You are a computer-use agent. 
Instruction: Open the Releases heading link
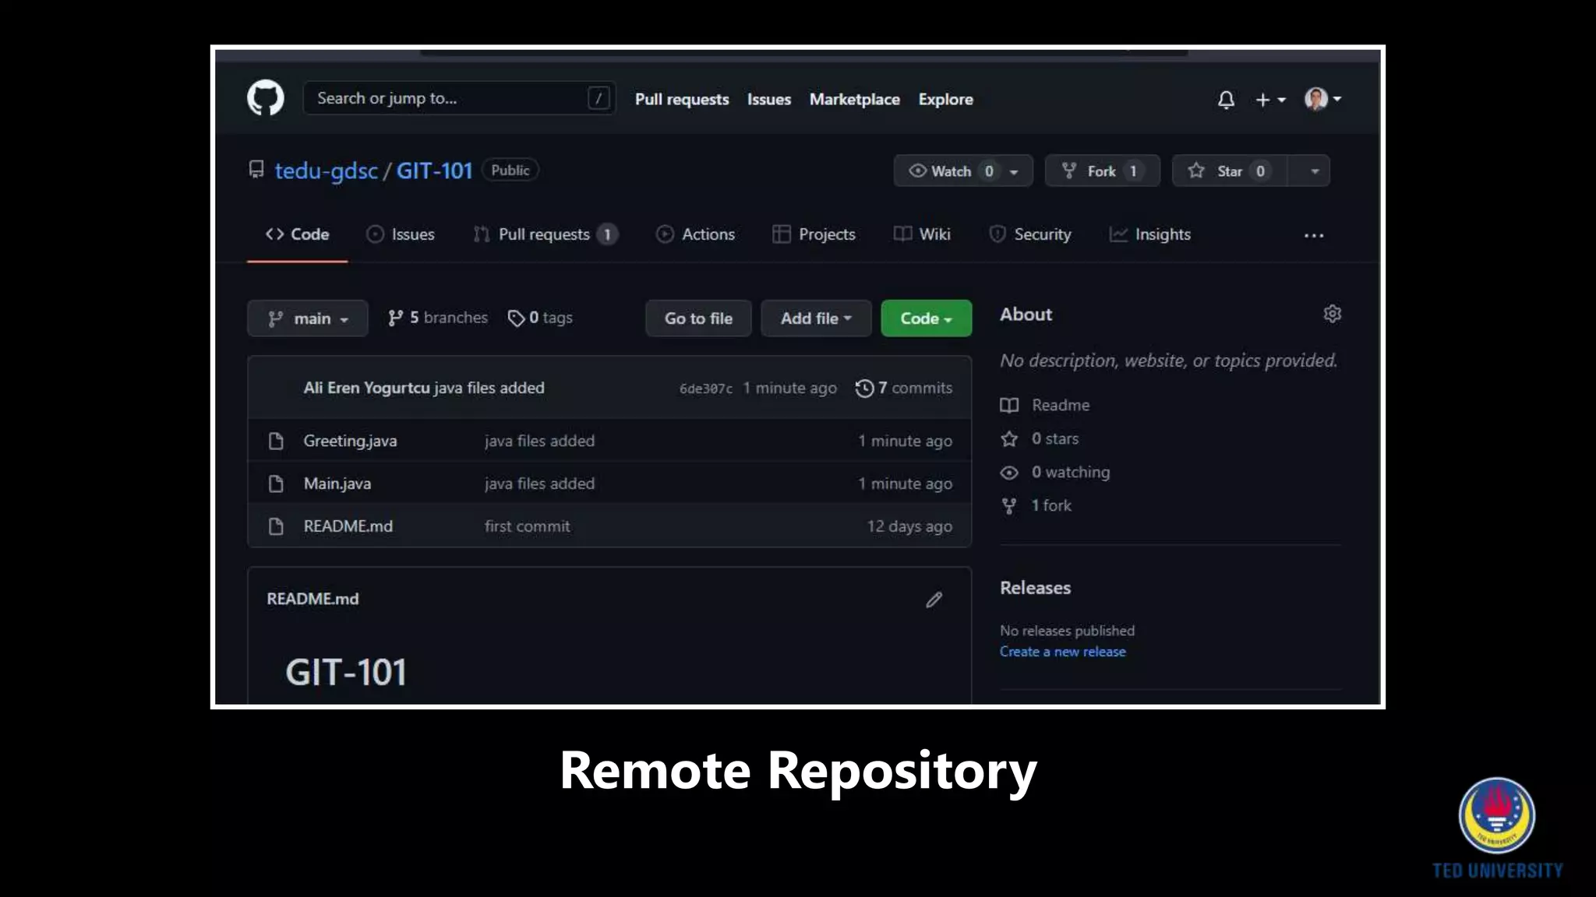click(1035, 588)
